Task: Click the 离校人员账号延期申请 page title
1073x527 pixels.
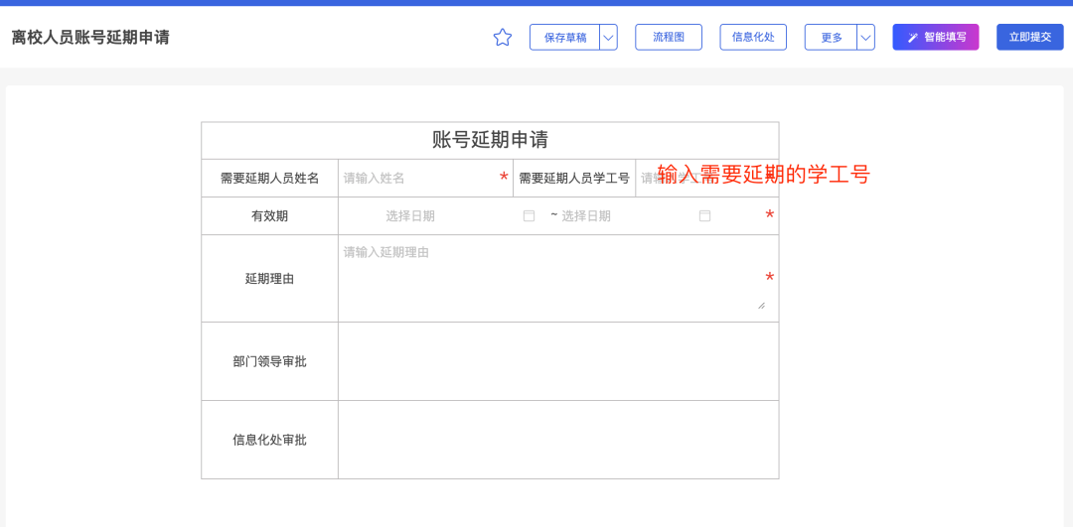Action: point(90,38)
